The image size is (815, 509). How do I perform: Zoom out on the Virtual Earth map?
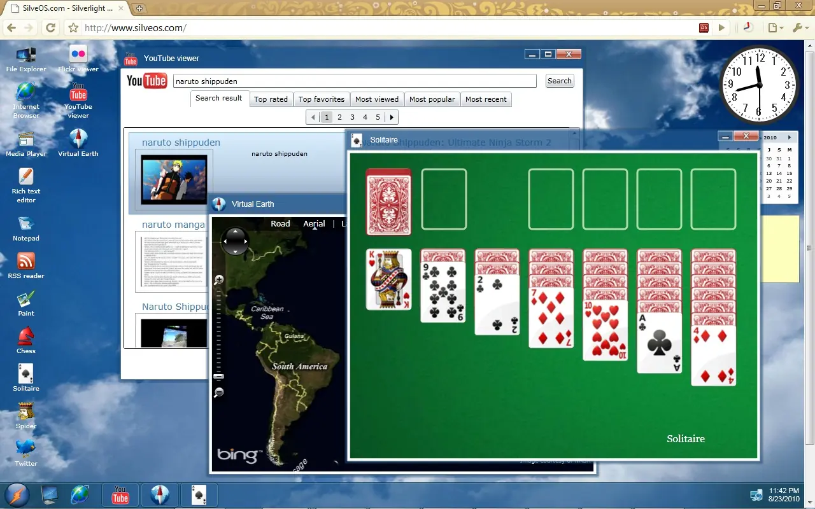219,393
